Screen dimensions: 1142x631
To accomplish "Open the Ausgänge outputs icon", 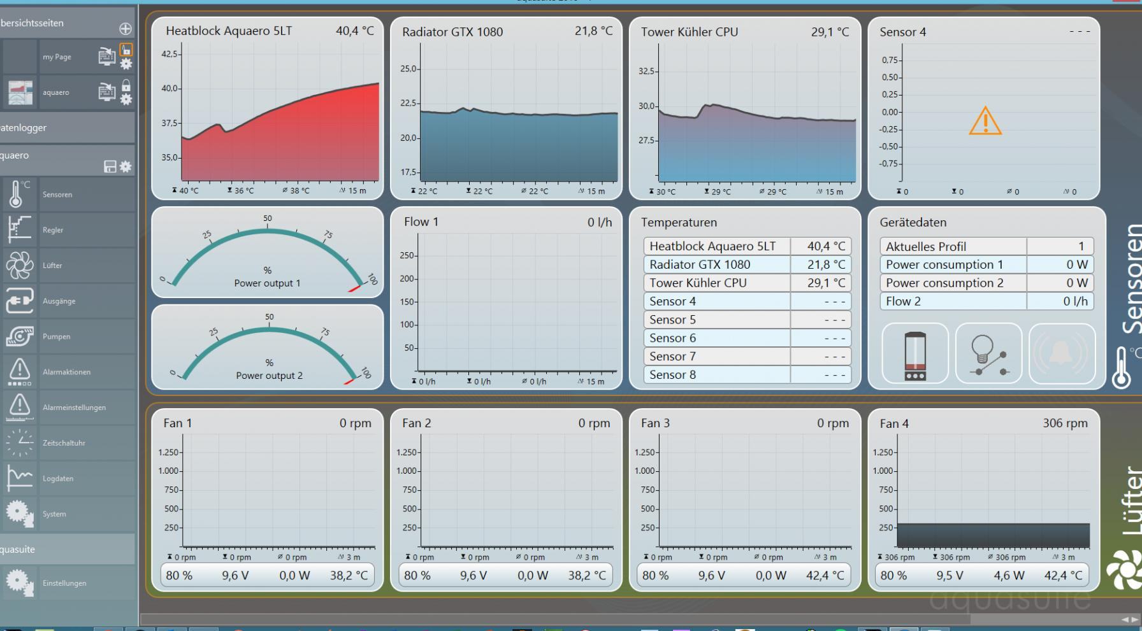I will [19, 301].
